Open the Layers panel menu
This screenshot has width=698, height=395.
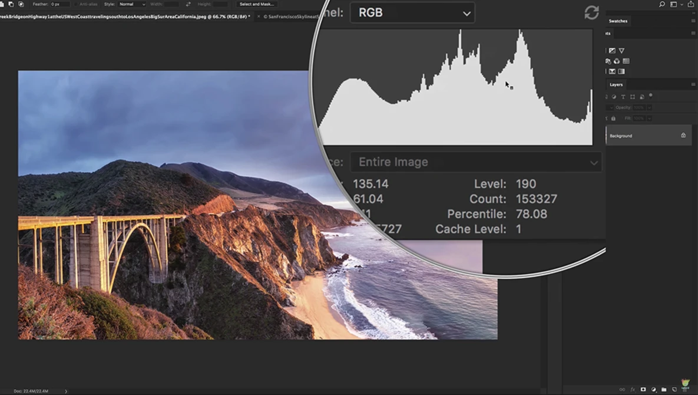pyautogui.click(x=693, y=85)
